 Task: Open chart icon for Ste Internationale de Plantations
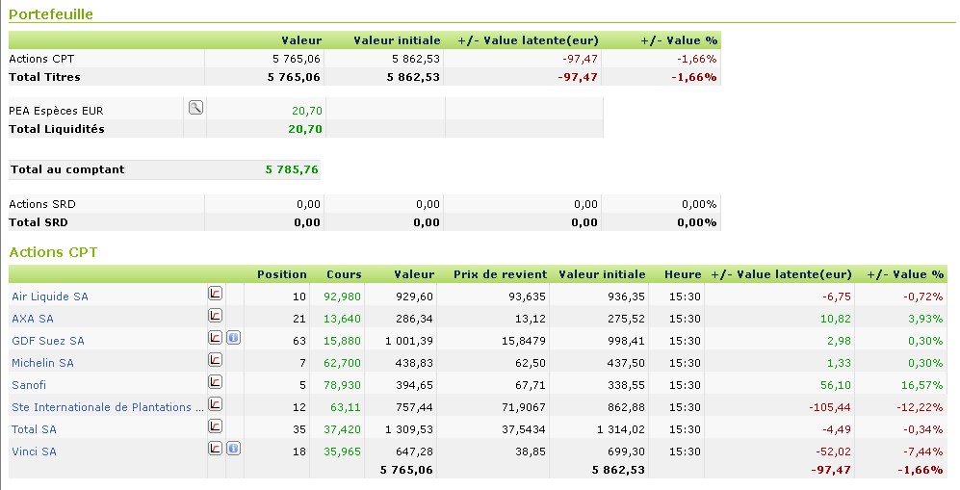(x=216, y=404)
